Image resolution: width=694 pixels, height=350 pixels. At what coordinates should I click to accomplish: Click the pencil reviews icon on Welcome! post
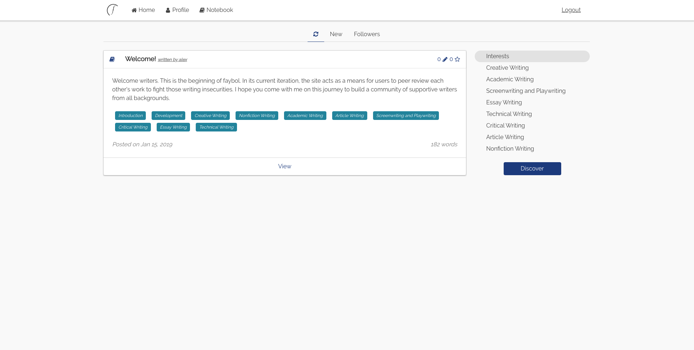click(x=445, y=59)
